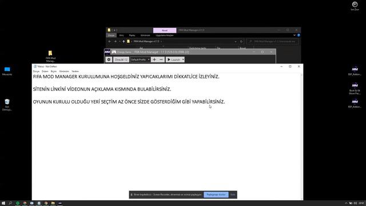Viewport: 366px width, 206px height.
Task: Expand the Launch button dropdown arrow
Action: pyautogui.click(x=183, y=60)
